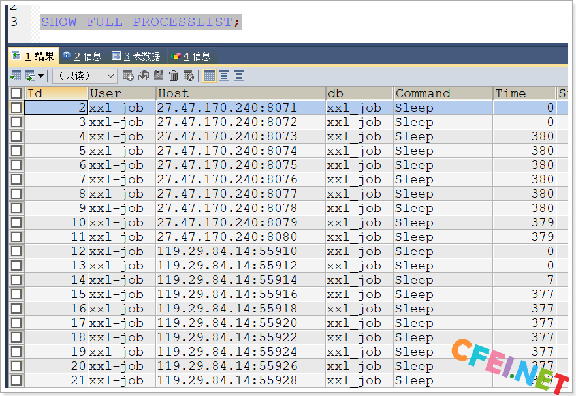The image size is (576, 396).
Task: Check the checkbox for row Id 9
Action: (16, 208)
